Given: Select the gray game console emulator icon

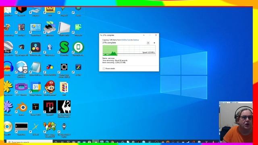Looking at the screenshot, I should click(50, 27).
